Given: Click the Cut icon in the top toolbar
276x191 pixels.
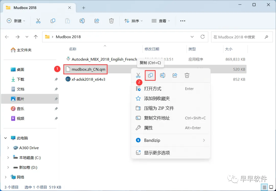Looking at the screenshot, I should point(38,21).
